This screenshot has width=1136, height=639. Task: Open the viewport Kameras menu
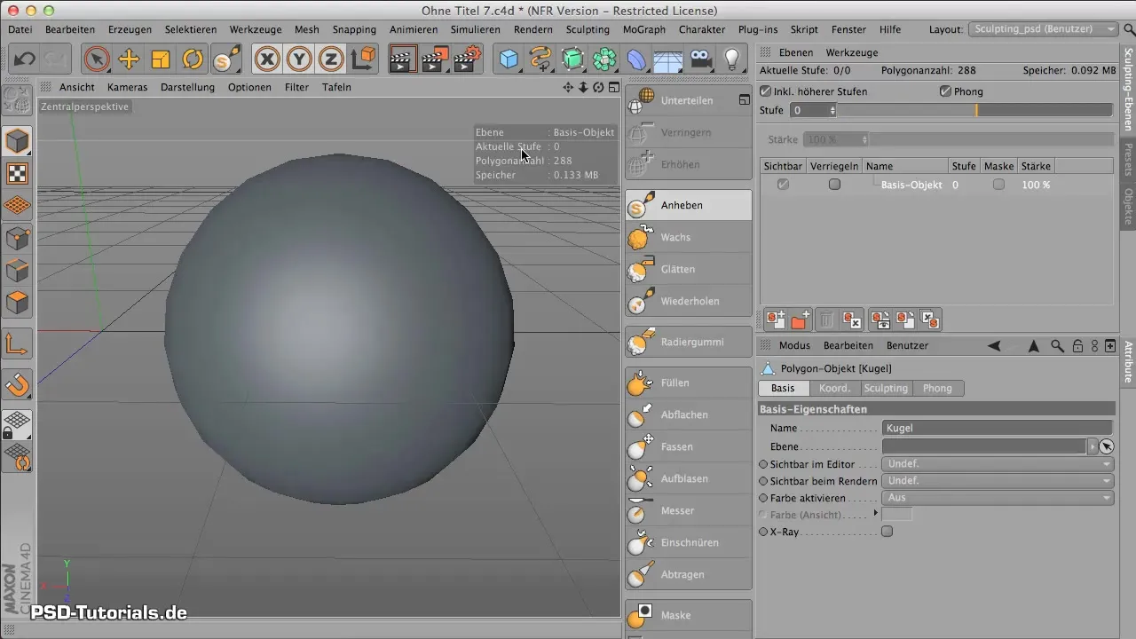(x=127, y=87)
